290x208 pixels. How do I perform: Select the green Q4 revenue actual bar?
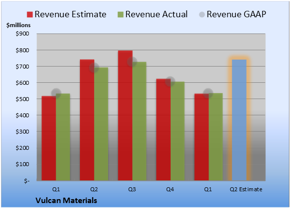[178, 131]
